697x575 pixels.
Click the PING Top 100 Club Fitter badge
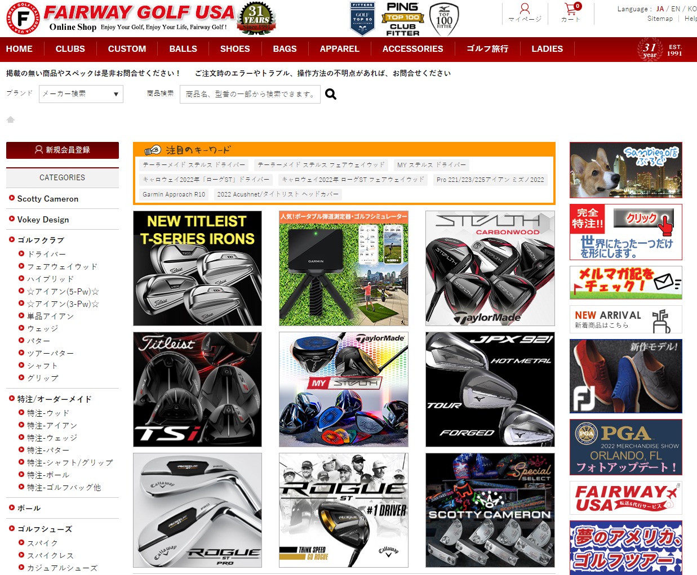tap(403, 19)
